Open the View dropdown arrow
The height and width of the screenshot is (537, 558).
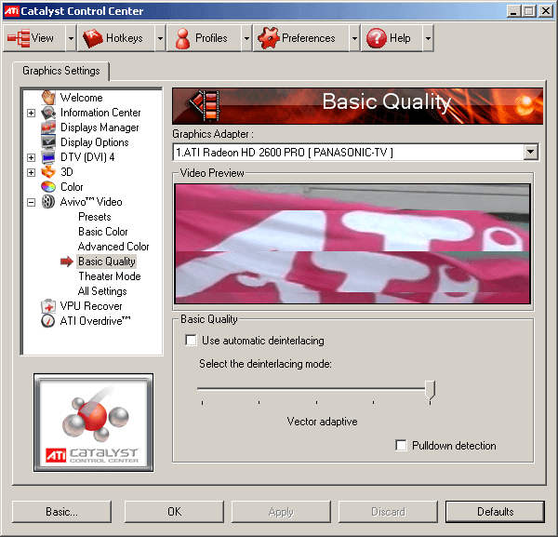click(71, 38)
